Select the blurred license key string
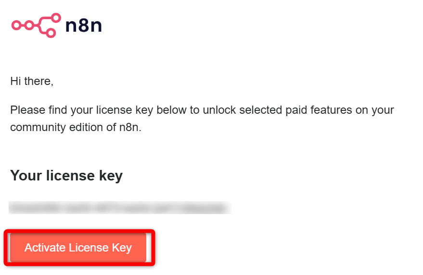 [120, 208]
